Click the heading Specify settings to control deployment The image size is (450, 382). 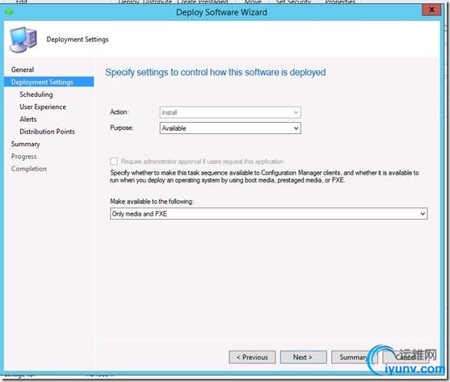pos(216,72)
